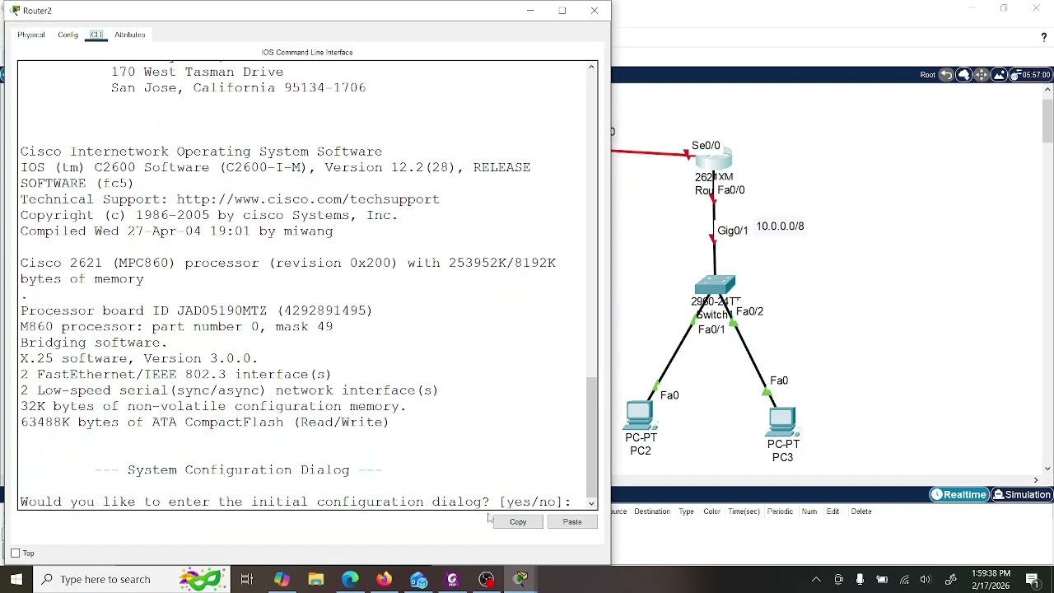The image size is (1054, 593).
Task: Click the Edit column header
Action: coord(832,511)
